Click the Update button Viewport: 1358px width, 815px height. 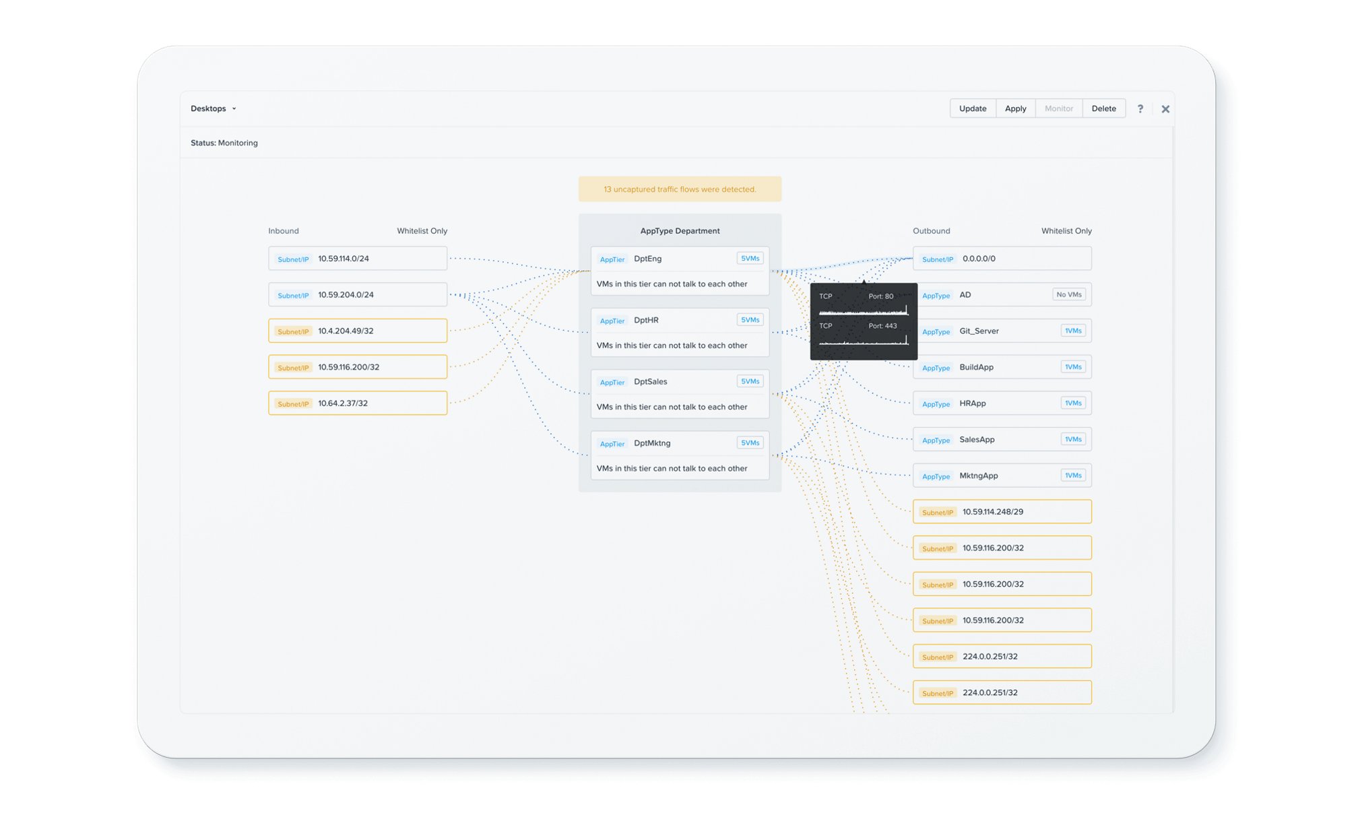972,108
